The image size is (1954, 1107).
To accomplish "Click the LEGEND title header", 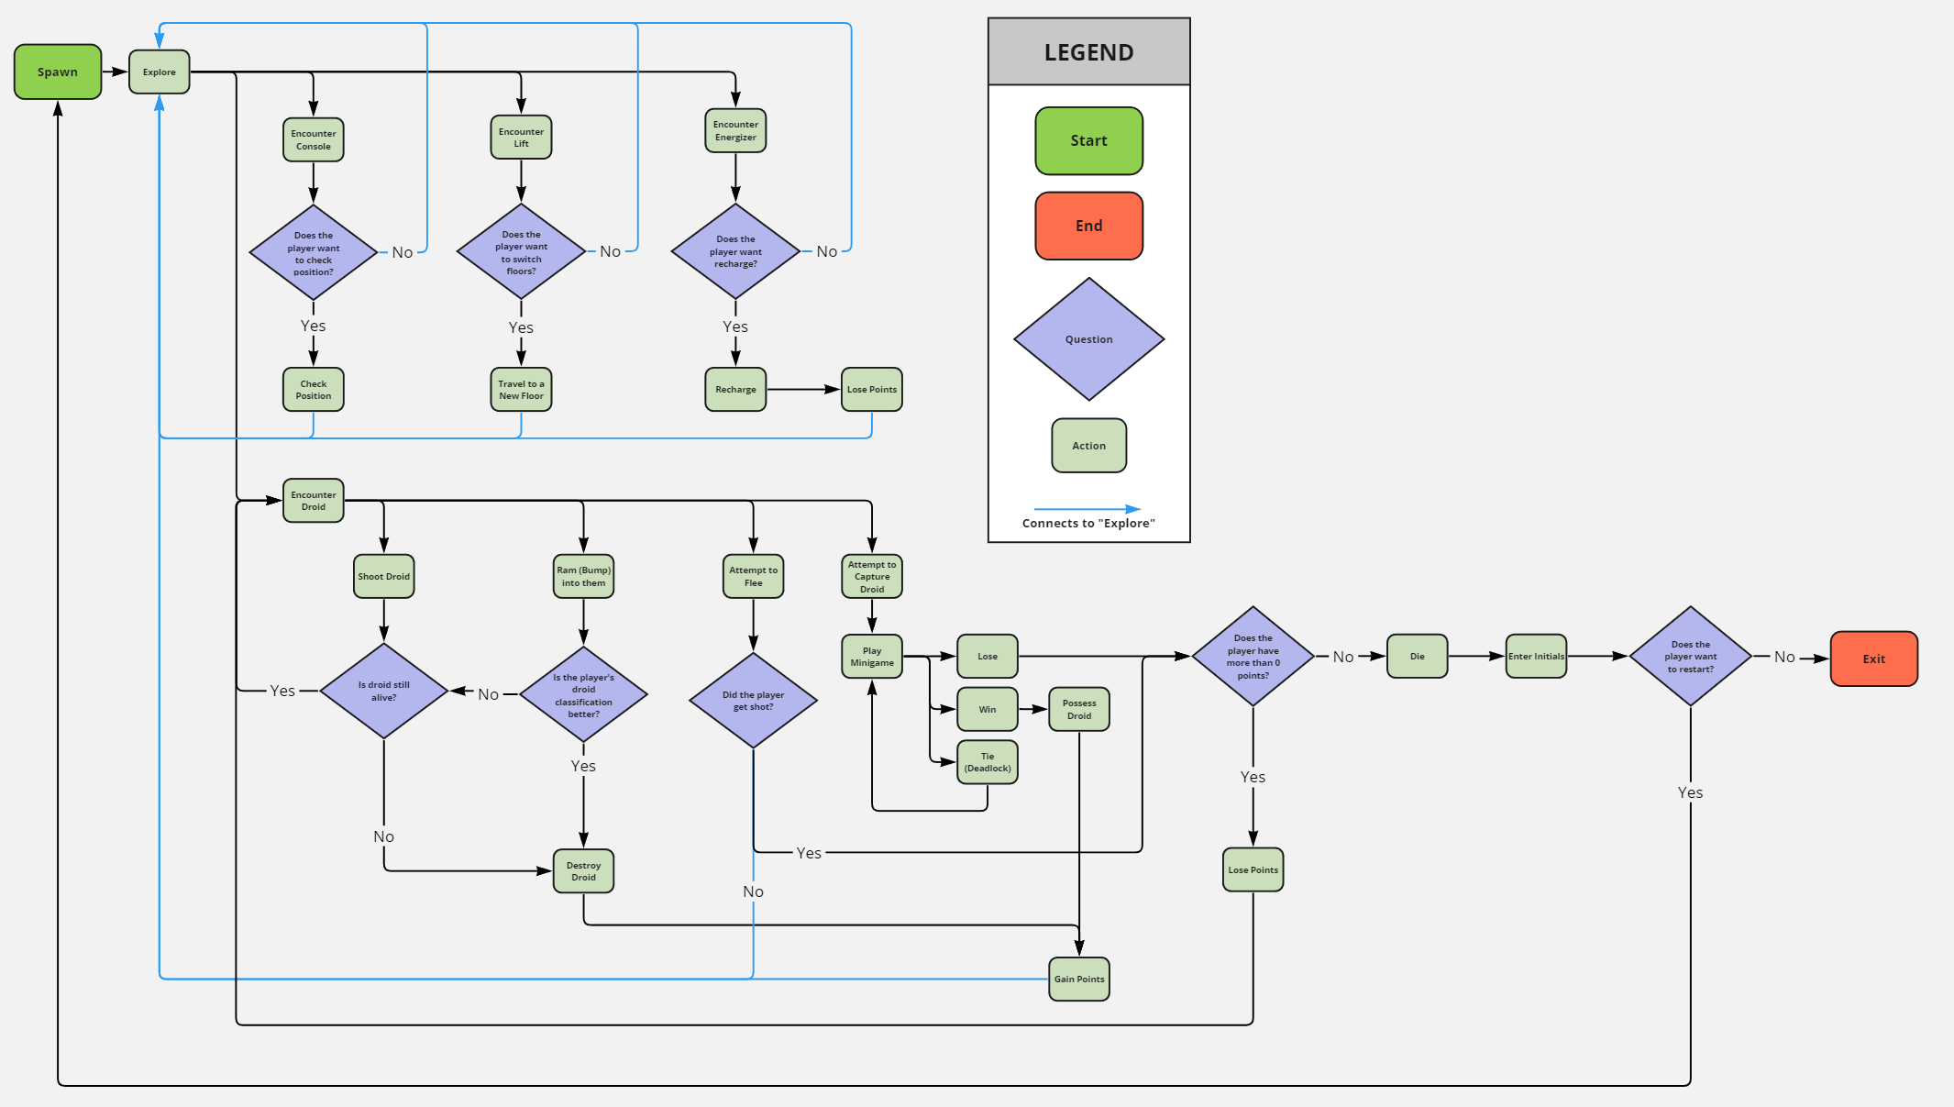I will [1089, 52].
